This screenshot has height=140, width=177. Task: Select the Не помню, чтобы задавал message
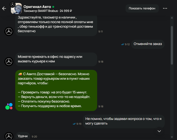[123, 121]
